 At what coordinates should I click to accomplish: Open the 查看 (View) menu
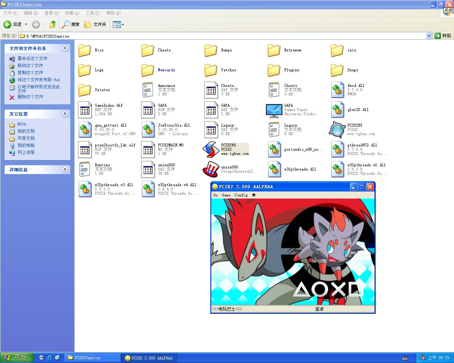coord(51,13)
